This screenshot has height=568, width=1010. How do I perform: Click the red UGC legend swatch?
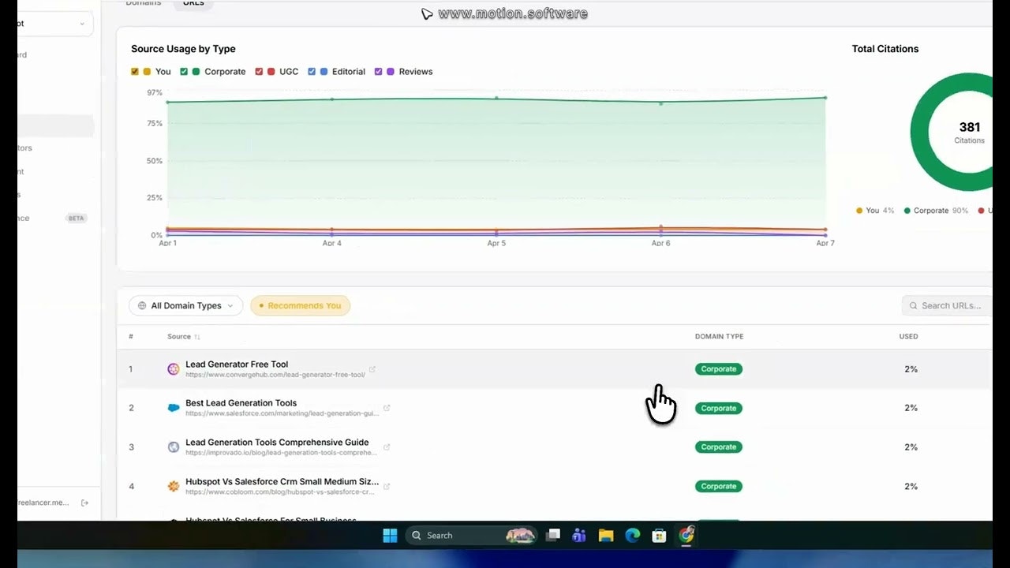point(271,72)
